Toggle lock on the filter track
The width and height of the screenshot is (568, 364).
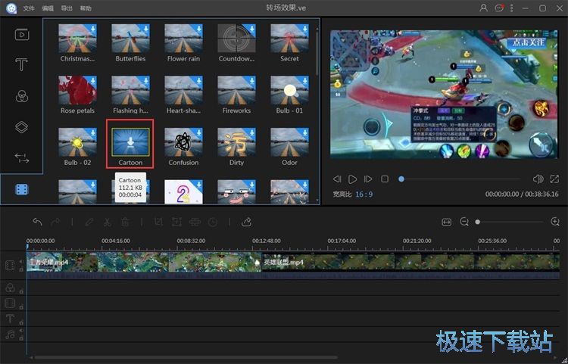(x=21, y=291)
